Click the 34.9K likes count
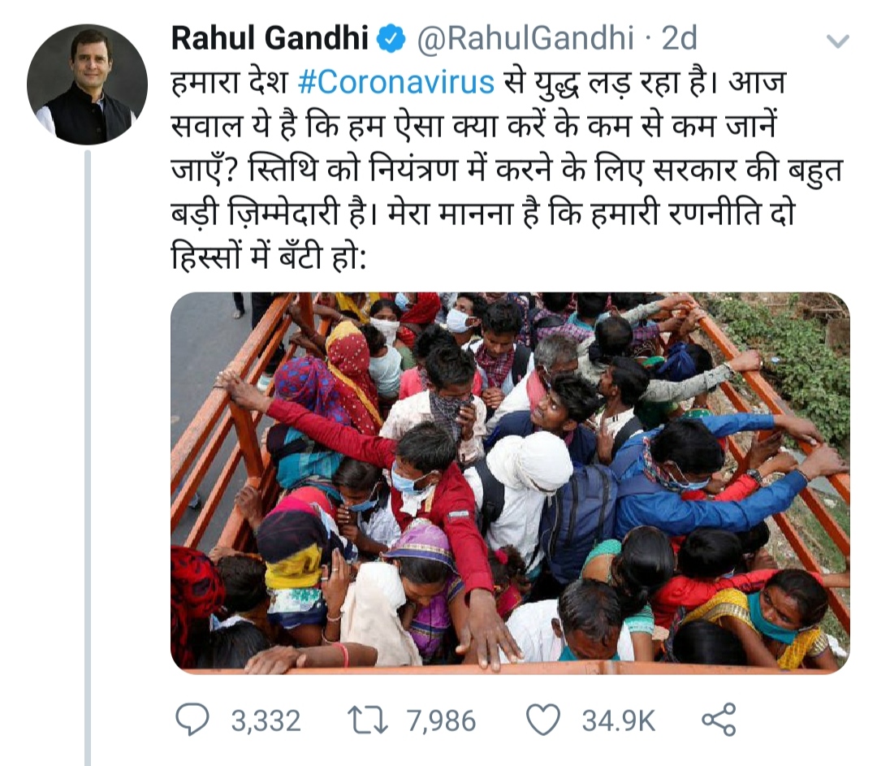 click(618, 721)
